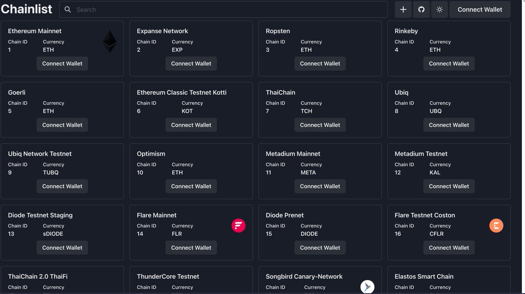
Task: Toggle light mode with the sun icon
Action: (x=439, y=9)
